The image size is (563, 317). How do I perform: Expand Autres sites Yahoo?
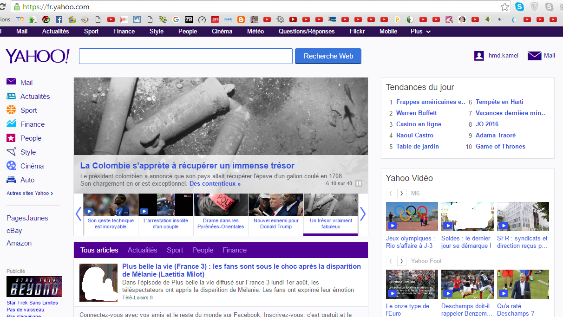coord(30,193)
